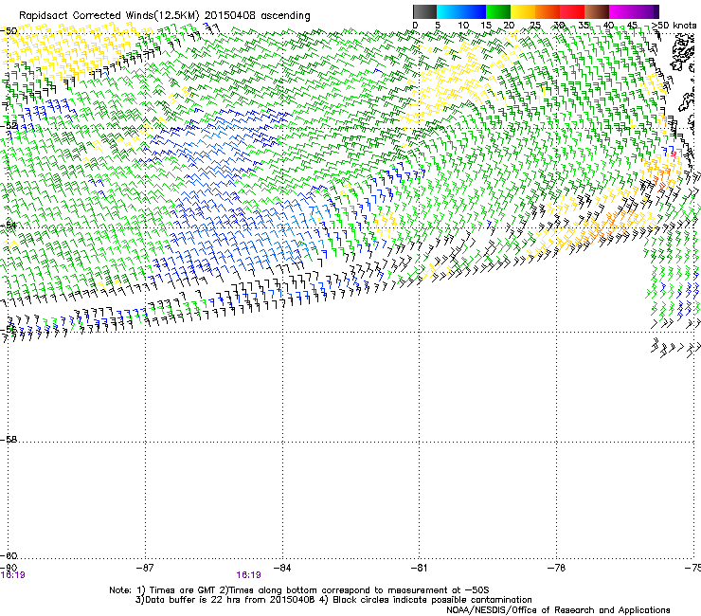Click the '10' legend scale number
701x616 pixels.
point(463,26)
